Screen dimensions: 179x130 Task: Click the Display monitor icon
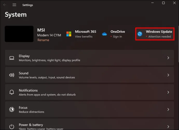coord(12,58)
